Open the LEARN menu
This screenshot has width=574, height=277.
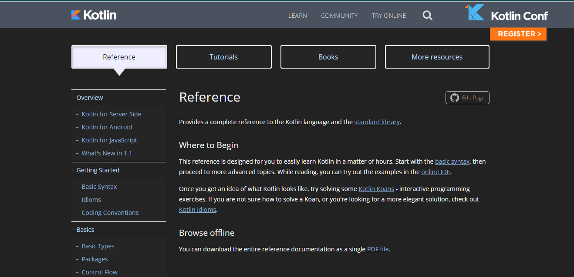[297, 16]
